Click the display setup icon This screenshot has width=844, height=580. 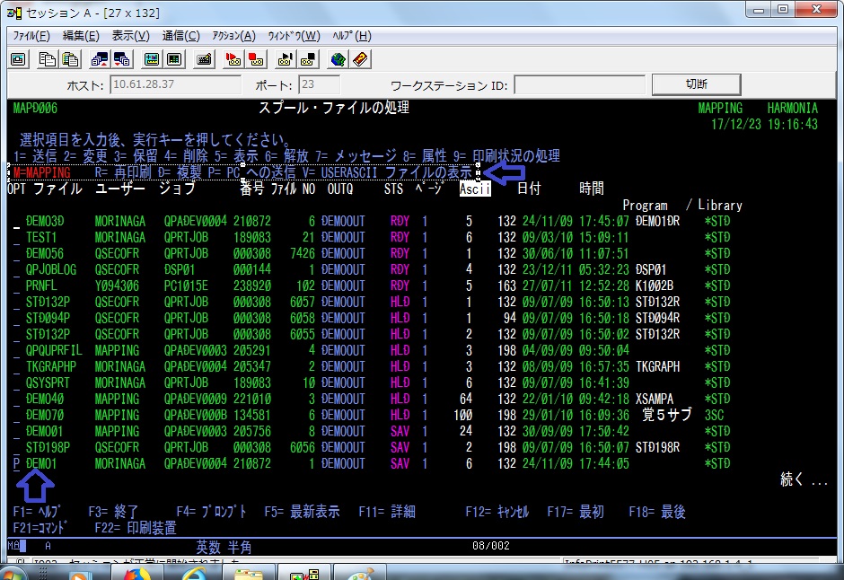[150, 58]
